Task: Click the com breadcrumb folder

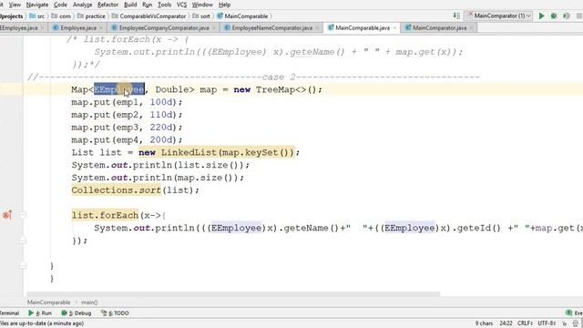Action: [x=61, y=16]
